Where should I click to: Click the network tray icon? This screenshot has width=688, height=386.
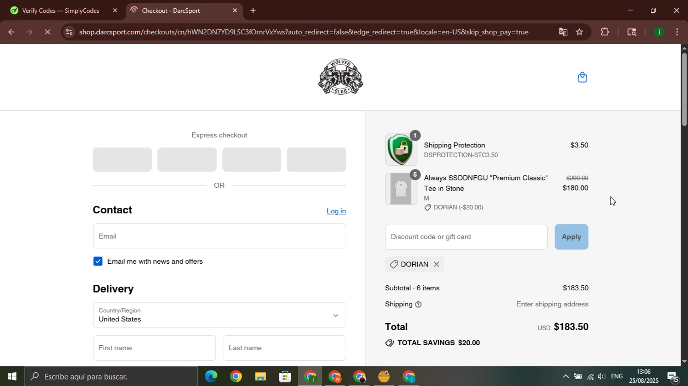click(x=590, y=376)
